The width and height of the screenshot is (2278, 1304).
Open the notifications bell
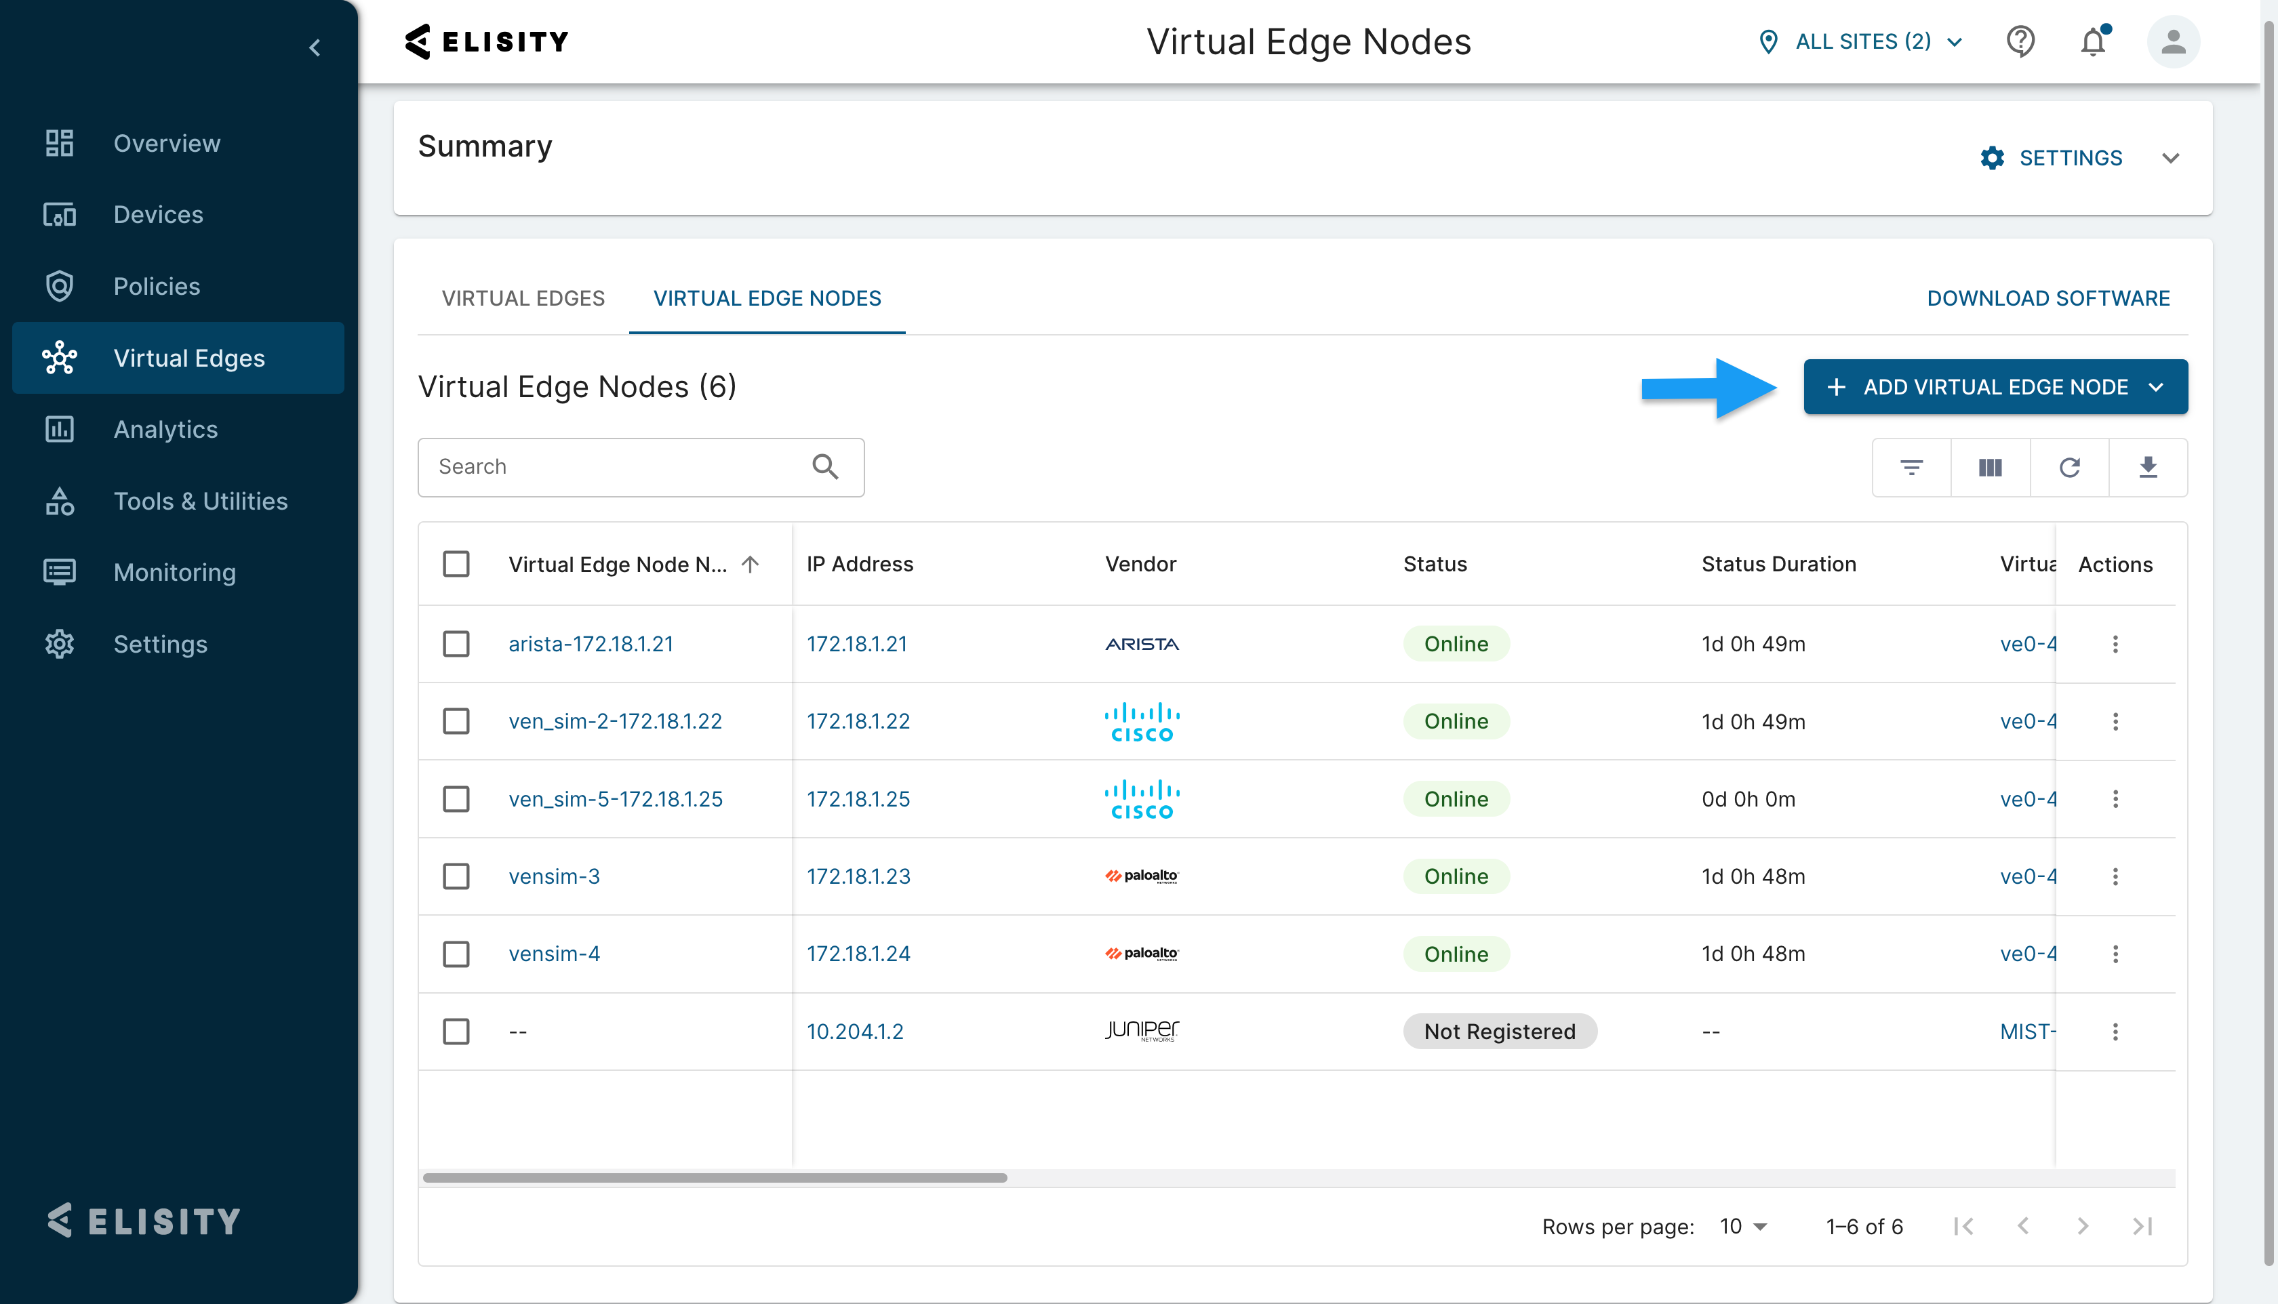coord(2092,42)
